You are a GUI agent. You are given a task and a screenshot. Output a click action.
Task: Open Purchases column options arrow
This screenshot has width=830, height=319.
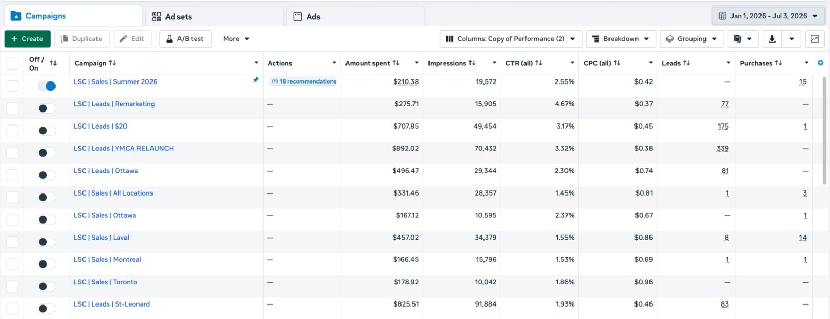coord(806,63)
